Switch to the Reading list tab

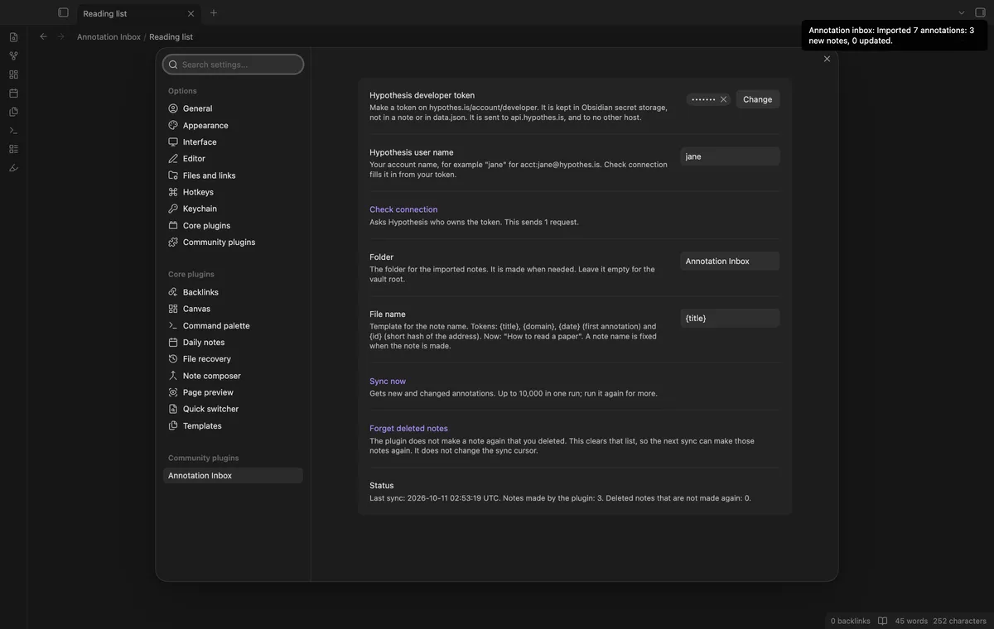pos(139,13)
